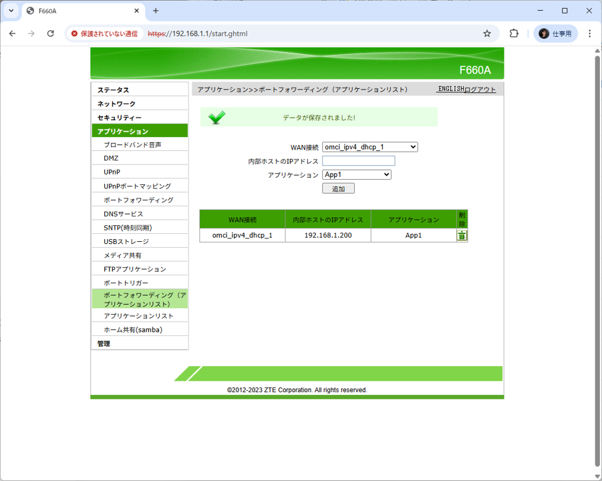Open a new browser tab
The width and height of the screenshot is (602, 481).
(156, 11)
